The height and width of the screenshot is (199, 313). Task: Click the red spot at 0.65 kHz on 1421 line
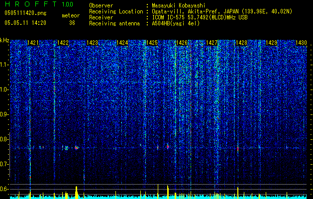click(30, 177)
